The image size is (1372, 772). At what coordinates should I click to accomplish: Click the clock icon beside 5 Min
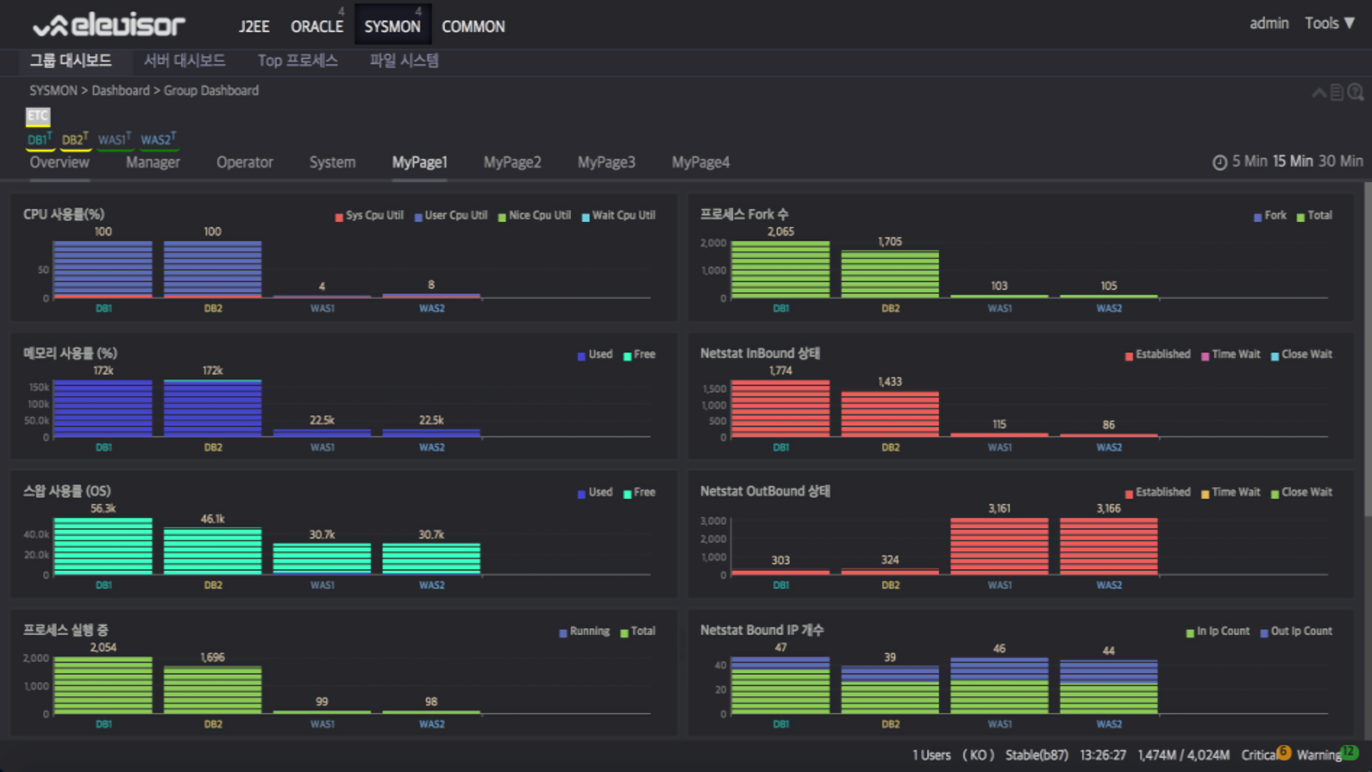1220,163
